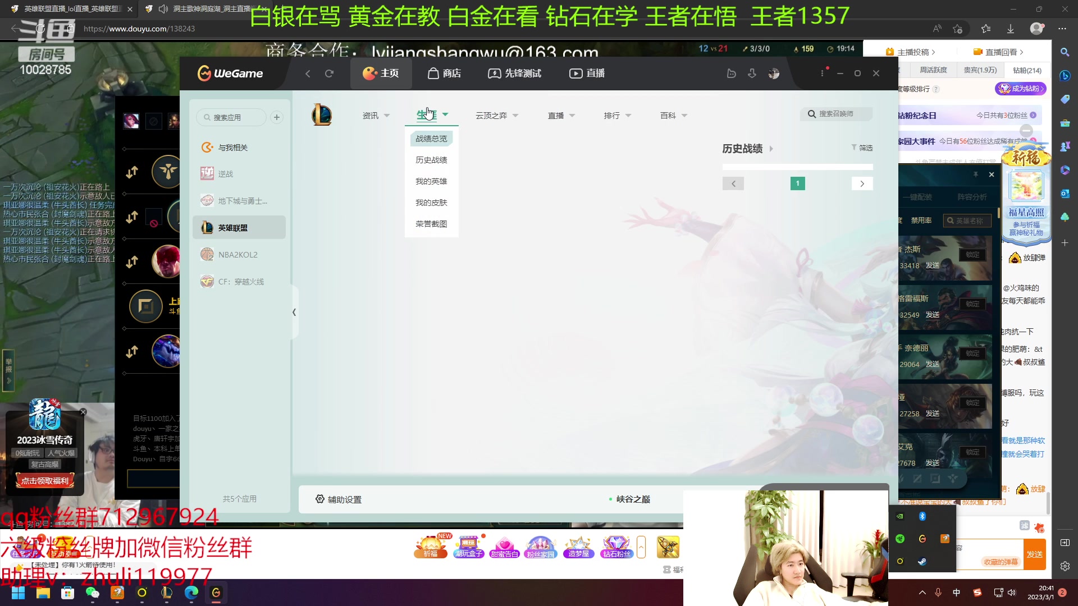
Task: Choose 荣誉截图 menu entry
Action: 431,224
